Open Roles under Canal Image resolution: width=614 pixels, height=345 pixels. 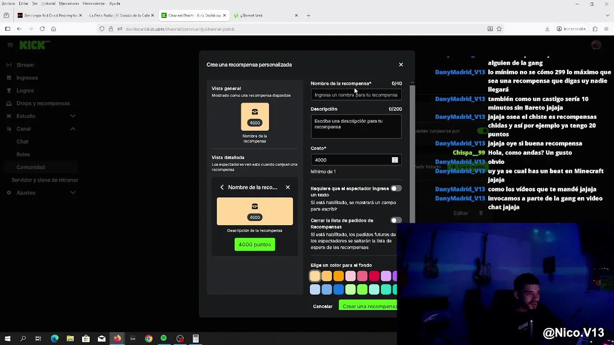coord(23,154)
